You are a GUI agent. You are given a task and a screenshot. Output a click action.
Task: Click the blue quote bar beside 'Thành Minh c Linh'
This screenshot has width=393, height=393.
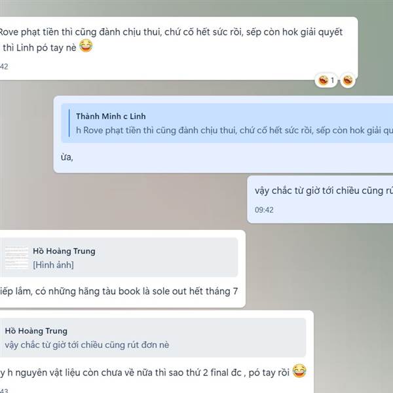[x=69, y=123]
